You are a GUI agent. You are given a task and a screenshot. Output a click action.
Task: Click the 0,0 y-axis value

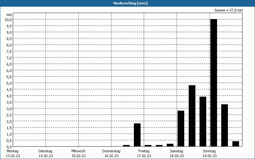coord(9,147)
